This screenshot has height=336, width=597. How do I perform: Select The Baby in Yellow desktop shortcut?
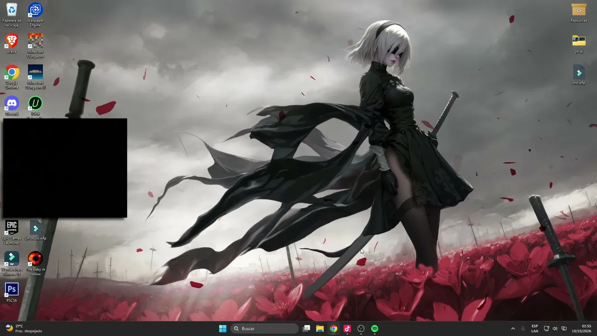coord(35,264)
